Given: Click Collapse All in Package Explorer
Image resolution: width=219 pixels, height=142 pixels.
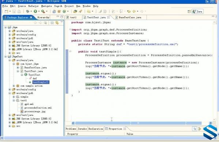Looking at the screenshot, I should pyautogui.click(x=52, y=23).
